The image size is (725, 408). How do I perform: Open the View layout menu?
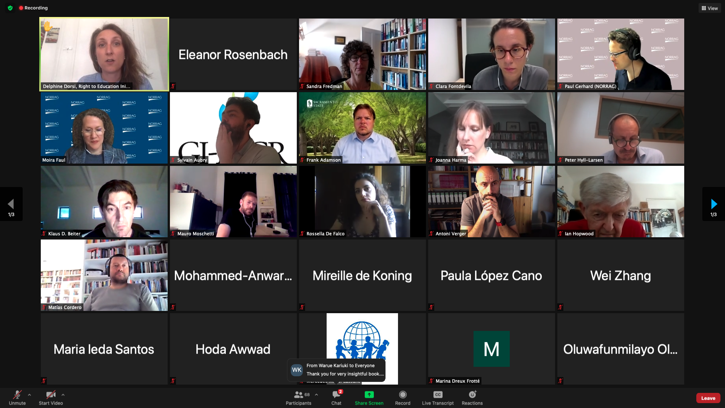tap(710, 8)
